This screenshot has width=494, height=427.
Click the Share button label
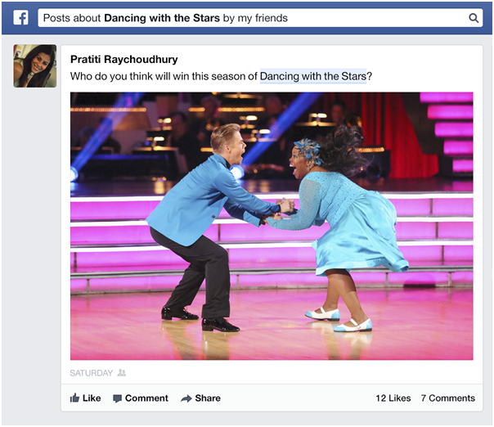208,398
